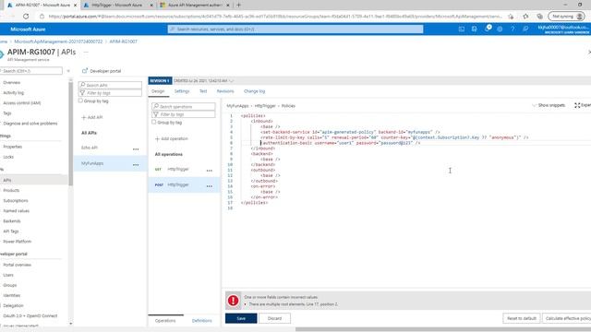
Task: Open Access control (IAM) in left menu
Action: tap(22, 102)
